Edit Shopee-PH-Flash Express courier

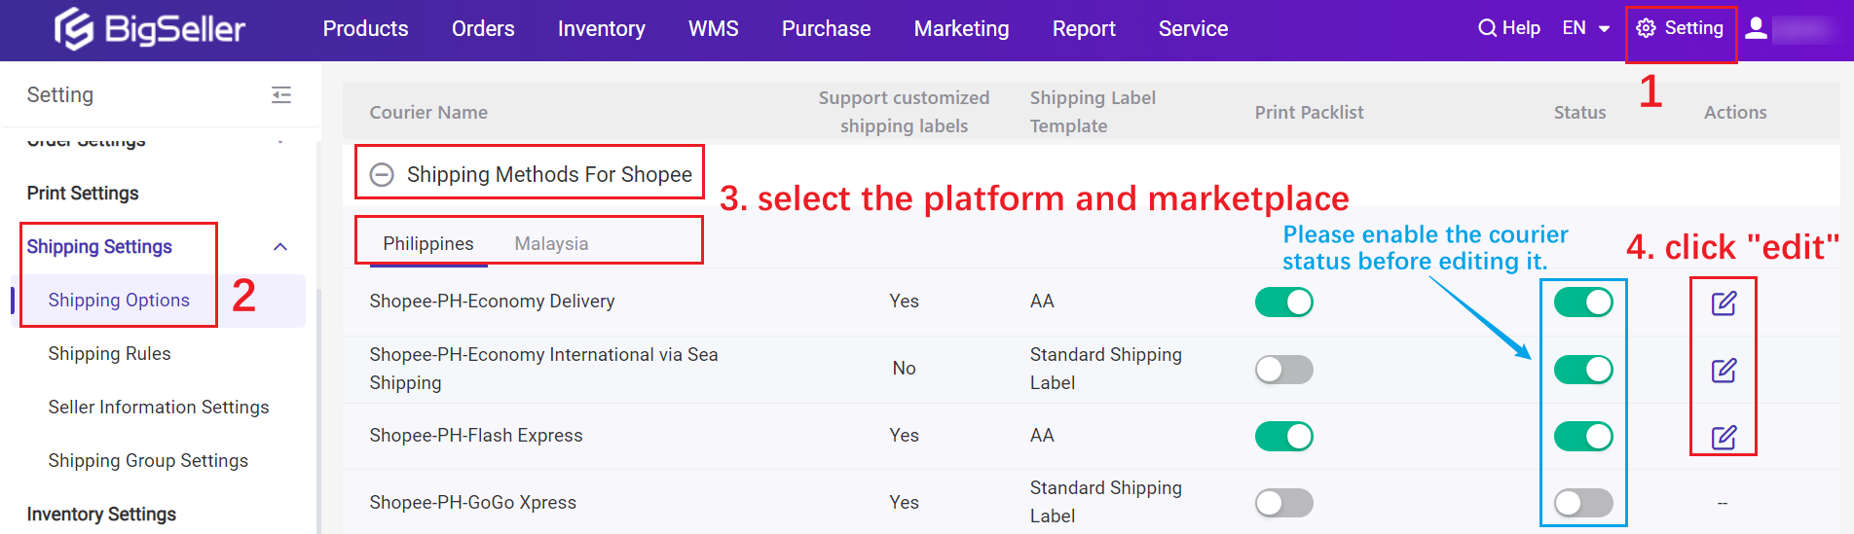point(1724,437)
